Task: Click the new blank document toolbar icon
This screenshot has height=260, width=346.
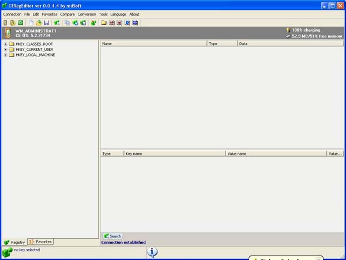Action: click(31, 23)
